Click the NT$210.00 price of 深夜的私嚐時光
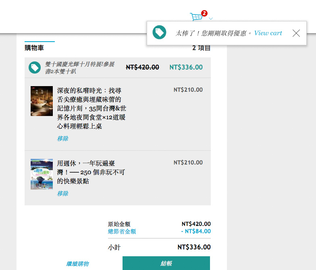 [188, 90]
